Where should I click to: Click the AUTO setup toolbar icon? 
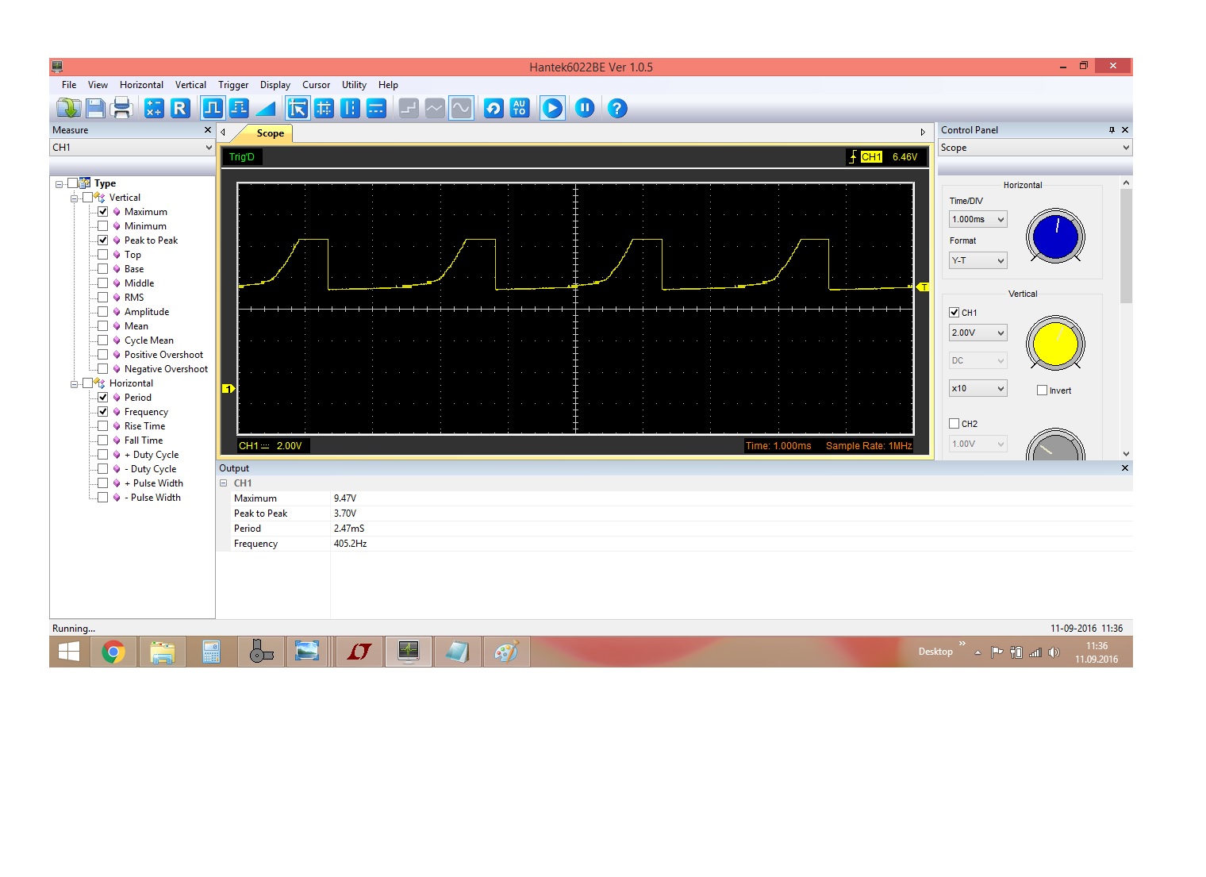(520, 108)
